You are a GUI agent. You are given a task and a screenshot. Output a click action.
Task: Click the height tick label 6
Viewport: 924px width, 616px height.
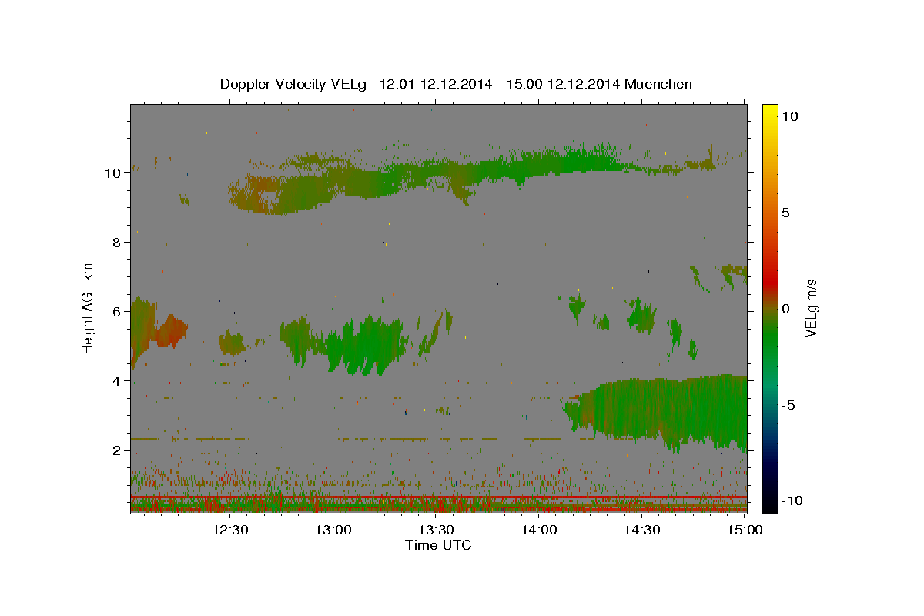click(x=117, y=312)
